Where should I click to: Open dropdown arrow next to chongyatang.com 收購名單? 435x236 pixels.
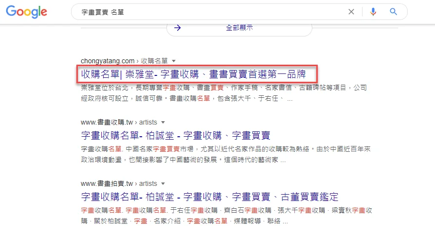click(x=174, y=61)
